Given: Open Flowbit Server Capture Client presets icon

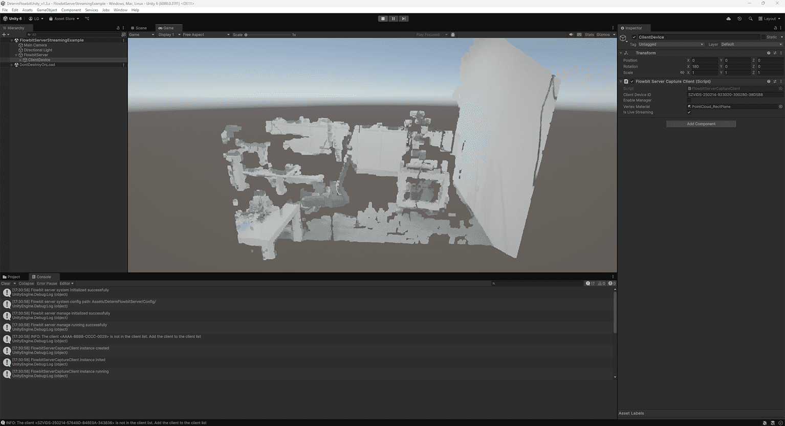Looking at the screenshot, I should coord(775,81).
